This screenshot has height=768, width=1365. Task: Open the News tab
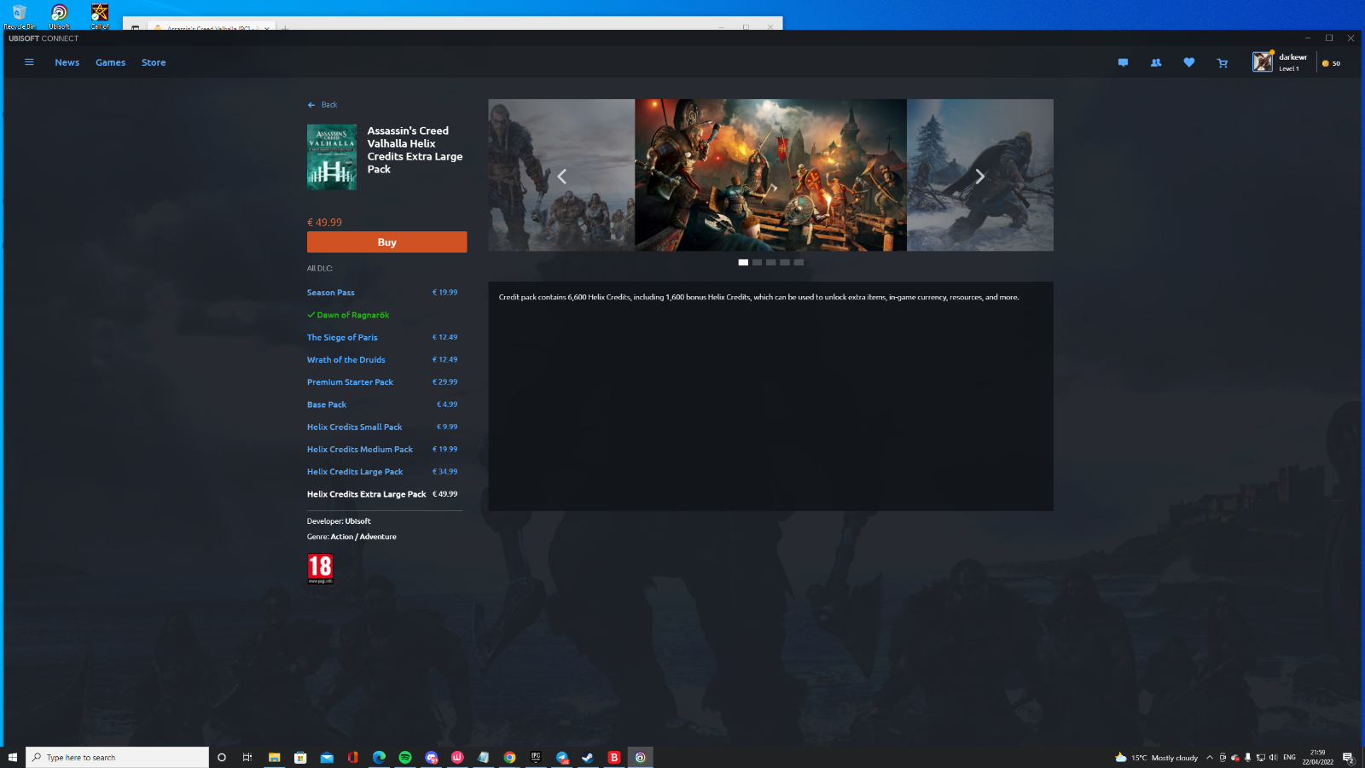click(67, 62)
